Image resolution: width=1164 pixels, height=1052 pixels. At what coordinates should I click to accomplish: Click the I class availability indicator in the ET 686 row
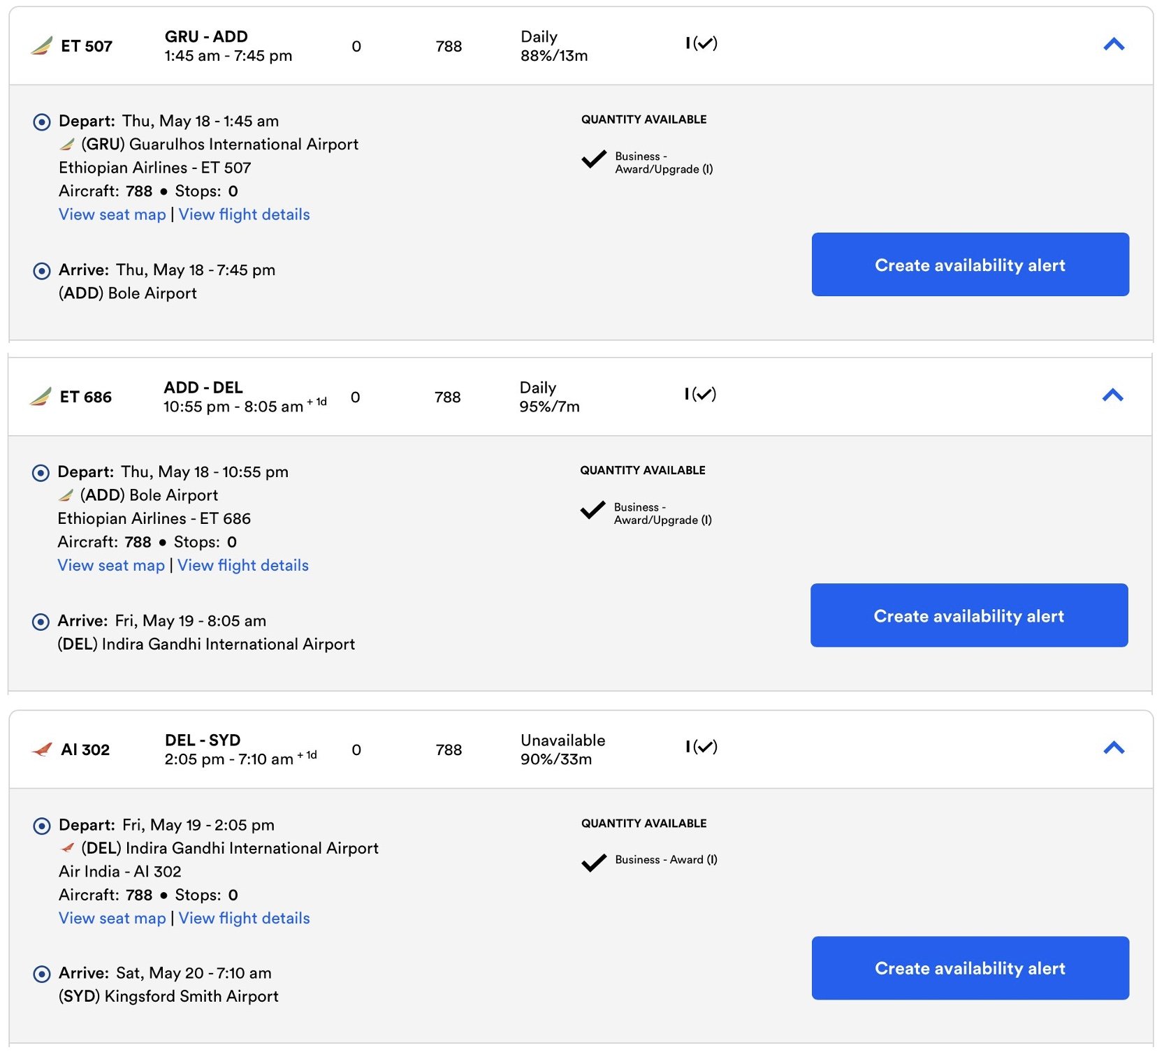pyautogui.click(x=700, y=394)
